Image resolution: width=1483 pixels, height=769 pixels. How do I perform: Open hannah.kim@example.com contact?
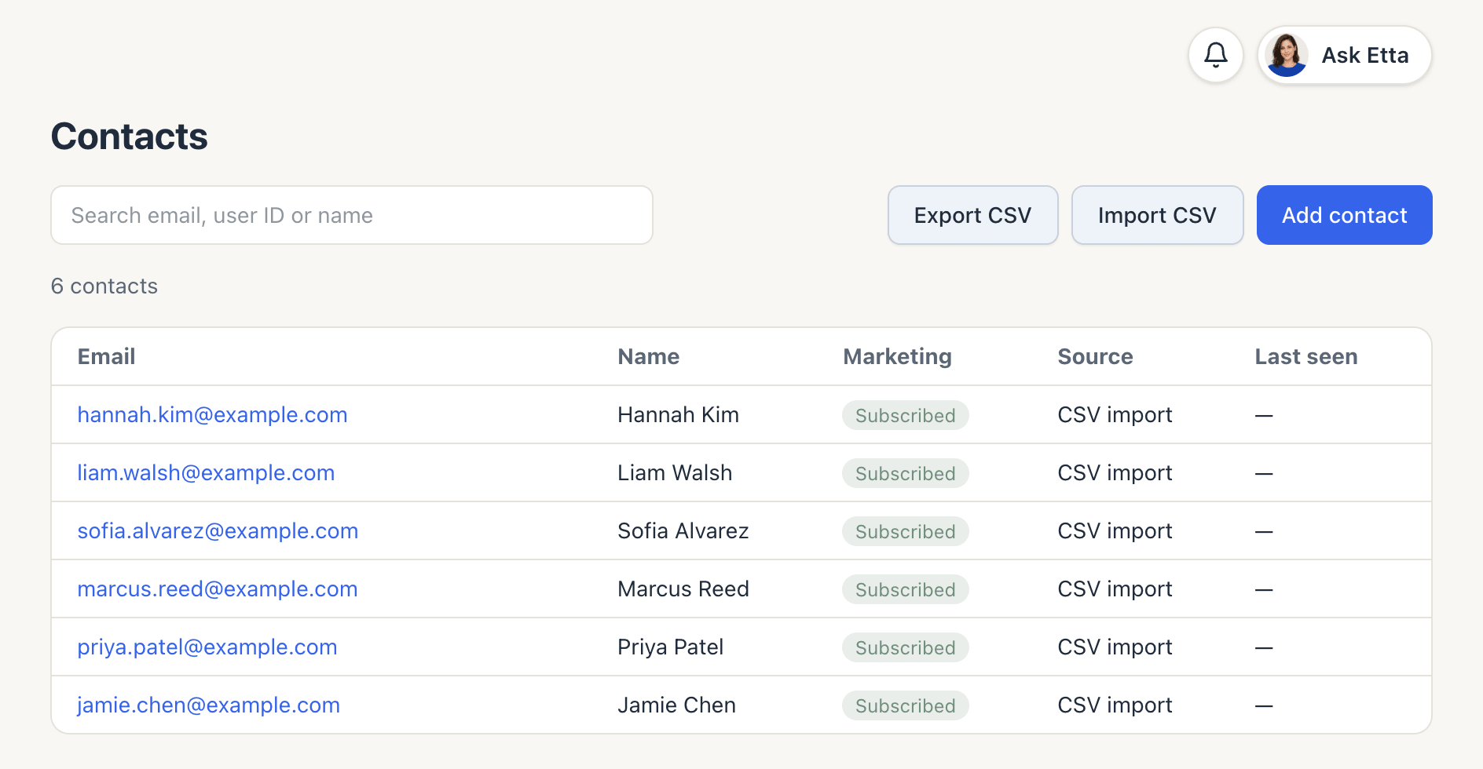[x=212, y=414]
